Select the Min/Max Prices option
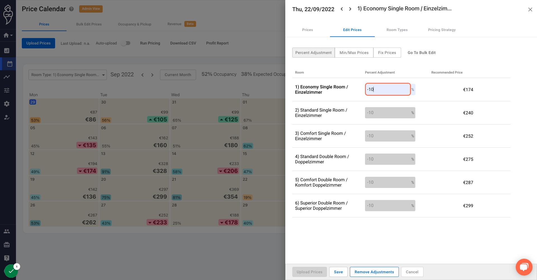 click(x=354, y=53)
